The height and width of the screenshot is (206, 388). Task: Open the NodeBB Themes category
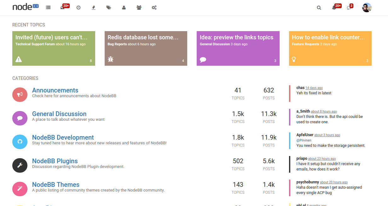click(x=56, y=185)
